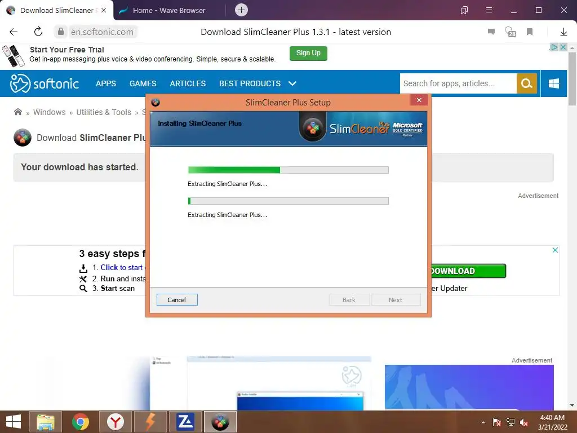Switch to the Download SlimCleaner tab

pyautogui.click(x=55, y=10)
